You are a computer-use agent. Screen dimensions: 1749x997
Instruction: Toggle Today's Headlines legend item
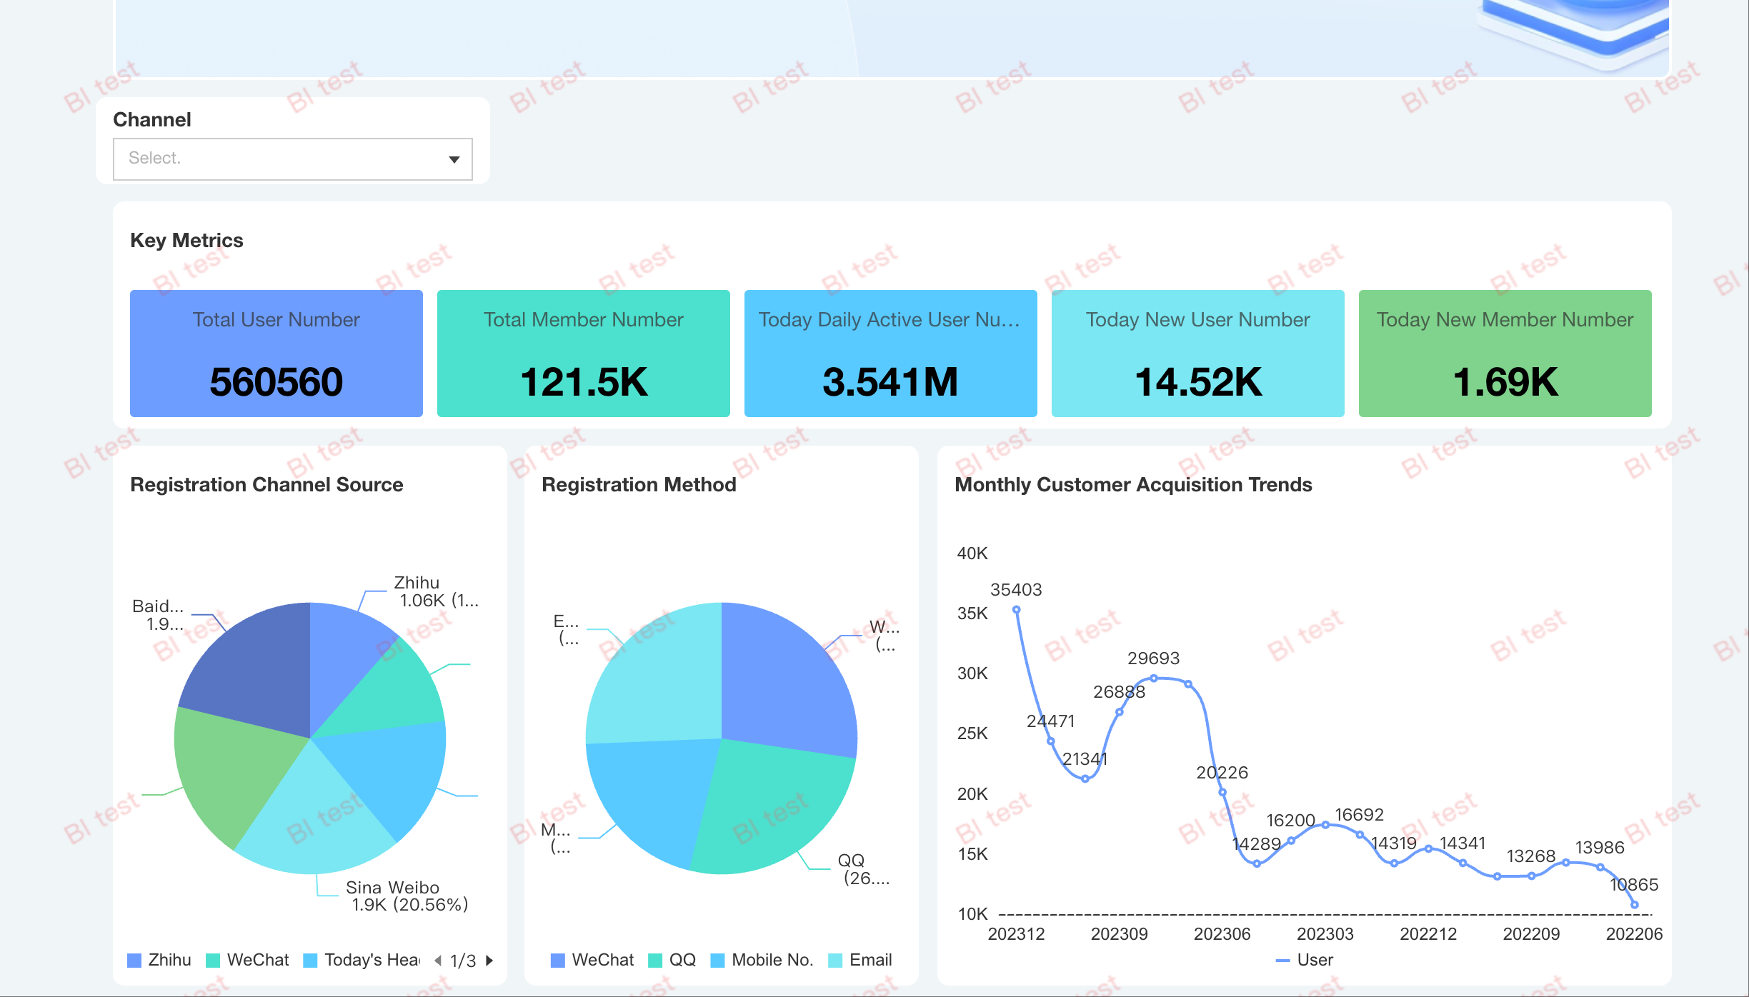[363, 960]
